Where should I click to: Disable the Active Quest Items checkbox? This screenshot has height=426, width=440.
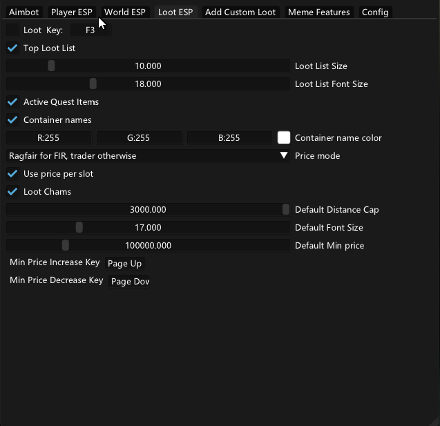pyautogui.click(x=12, y=102)
